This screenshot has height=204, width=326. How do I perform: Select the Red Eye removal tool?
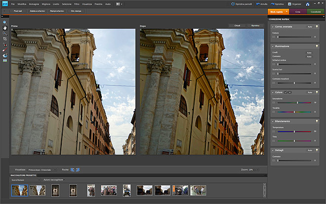coord(5,44)
